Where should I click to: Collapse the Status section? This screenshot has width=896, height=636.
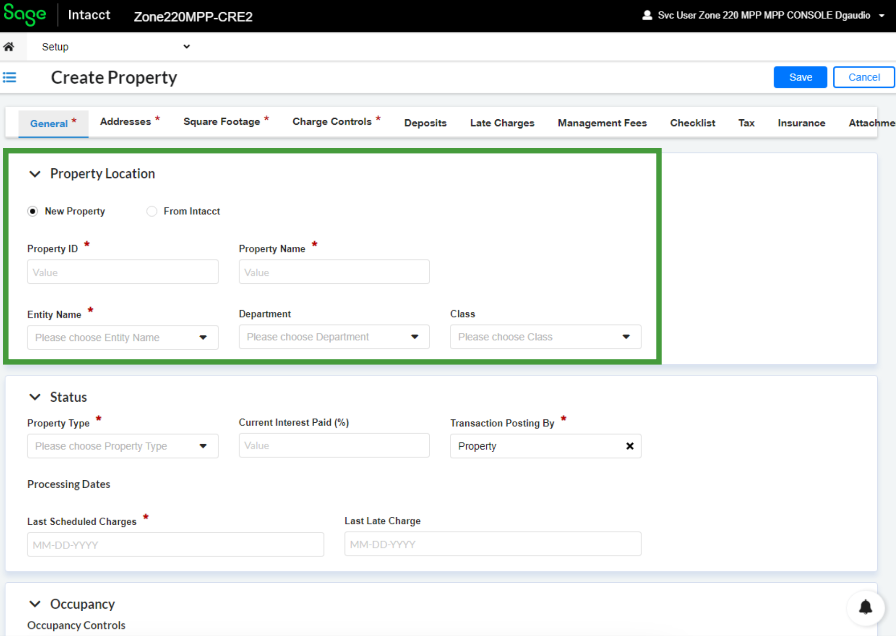(35, 397)
